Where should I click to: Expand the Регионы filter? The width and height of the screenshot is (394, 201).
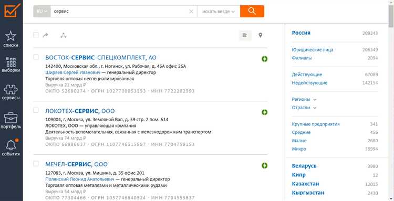tap(304, 99)
